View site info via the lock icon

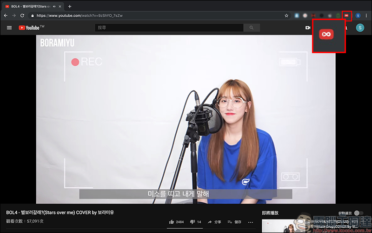pos(33,16)
